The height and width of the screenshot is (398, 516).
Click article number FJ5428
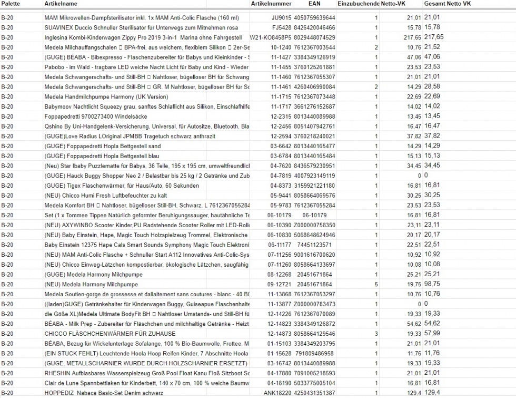coord(282,27)
